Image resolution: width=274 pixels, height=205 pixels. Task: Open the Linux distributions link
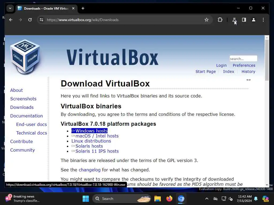(x=91, y=141)
